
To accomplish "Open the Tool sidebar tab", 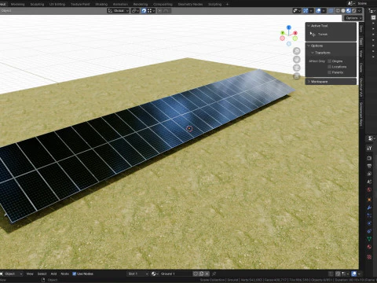I will click(361, 42).
